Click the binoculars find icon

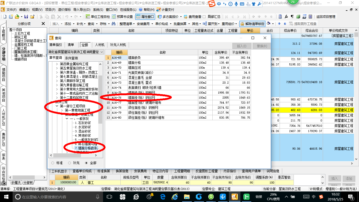114,24
